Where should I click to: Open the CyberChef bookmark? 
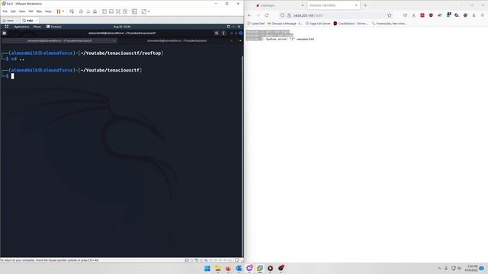pos(255,24)
